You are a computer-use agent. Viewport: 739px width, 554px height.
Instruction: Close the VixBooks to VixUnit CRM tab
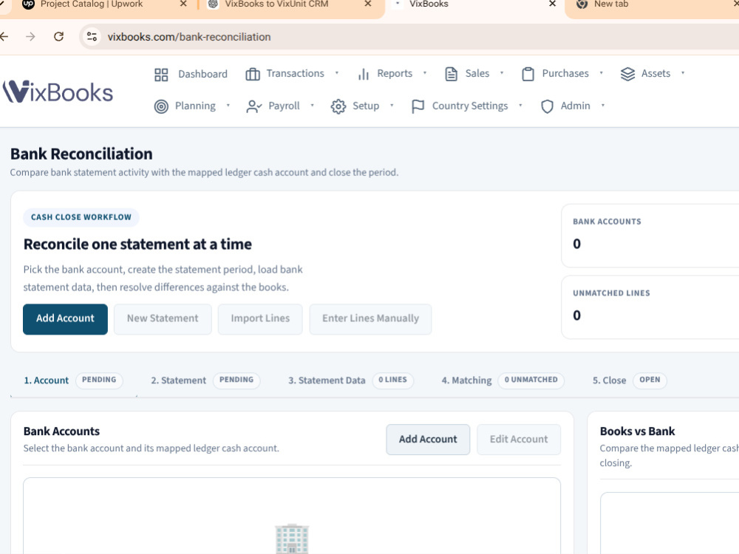[x=368, y=4]
